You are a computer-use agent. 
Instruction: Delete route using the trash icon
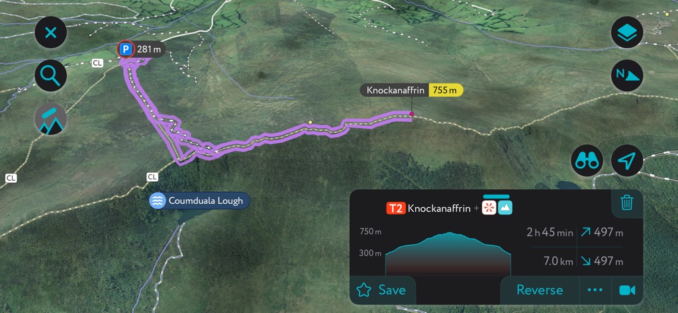(627, 202)
